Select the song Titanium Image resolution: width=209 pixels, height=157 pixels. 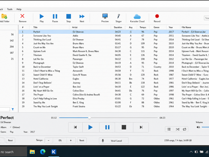37,55
